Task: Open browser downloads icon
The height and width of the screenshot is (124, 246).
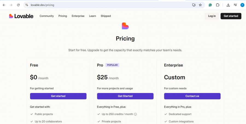Action: pos(228,5)
